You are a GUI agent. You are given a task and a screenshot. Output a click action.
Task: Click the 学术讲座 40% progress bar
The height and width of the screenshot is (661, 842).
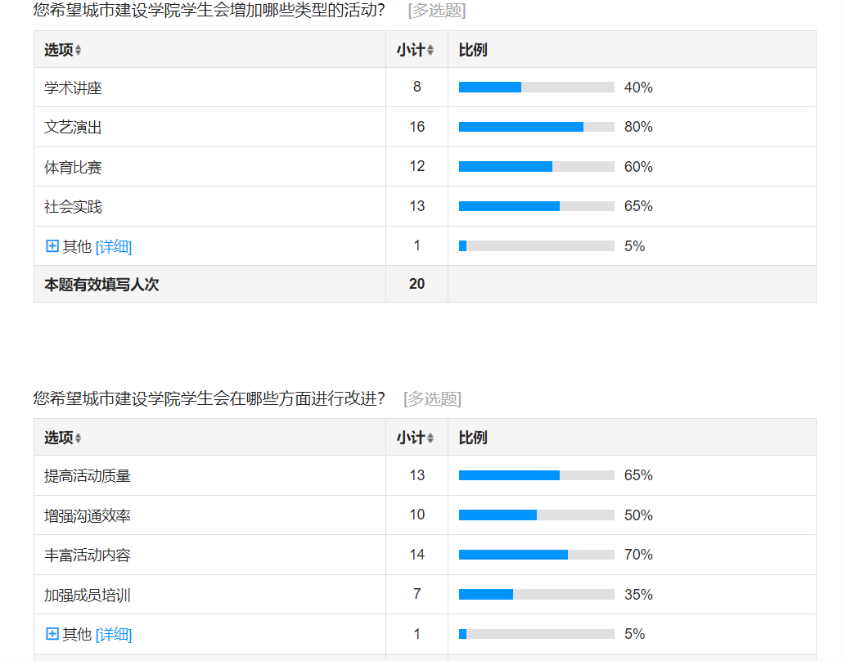coord(537,87)
